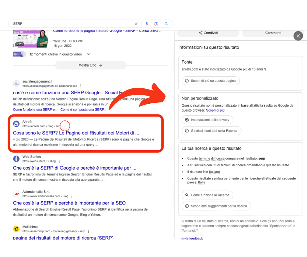The image size is (307, 257).
Task: Click dotted 'termine di ricerca' term
Action: tap(211, 159)
